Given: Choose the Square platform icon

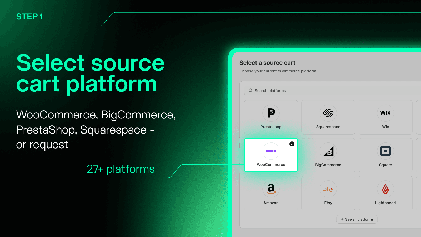Looking at the screenshot, I should [x=385, y=151].
